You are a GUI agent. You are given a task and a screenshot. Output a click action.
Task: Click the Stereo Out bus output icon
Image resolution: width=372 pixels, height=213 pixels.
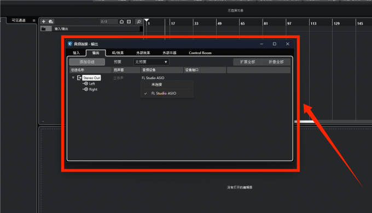[x=79, y=78]
